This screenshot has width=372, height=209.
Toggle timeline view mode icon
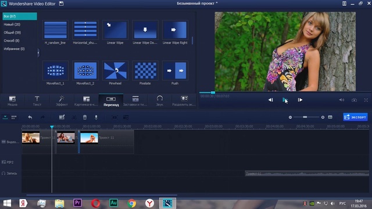coord(5,117)
